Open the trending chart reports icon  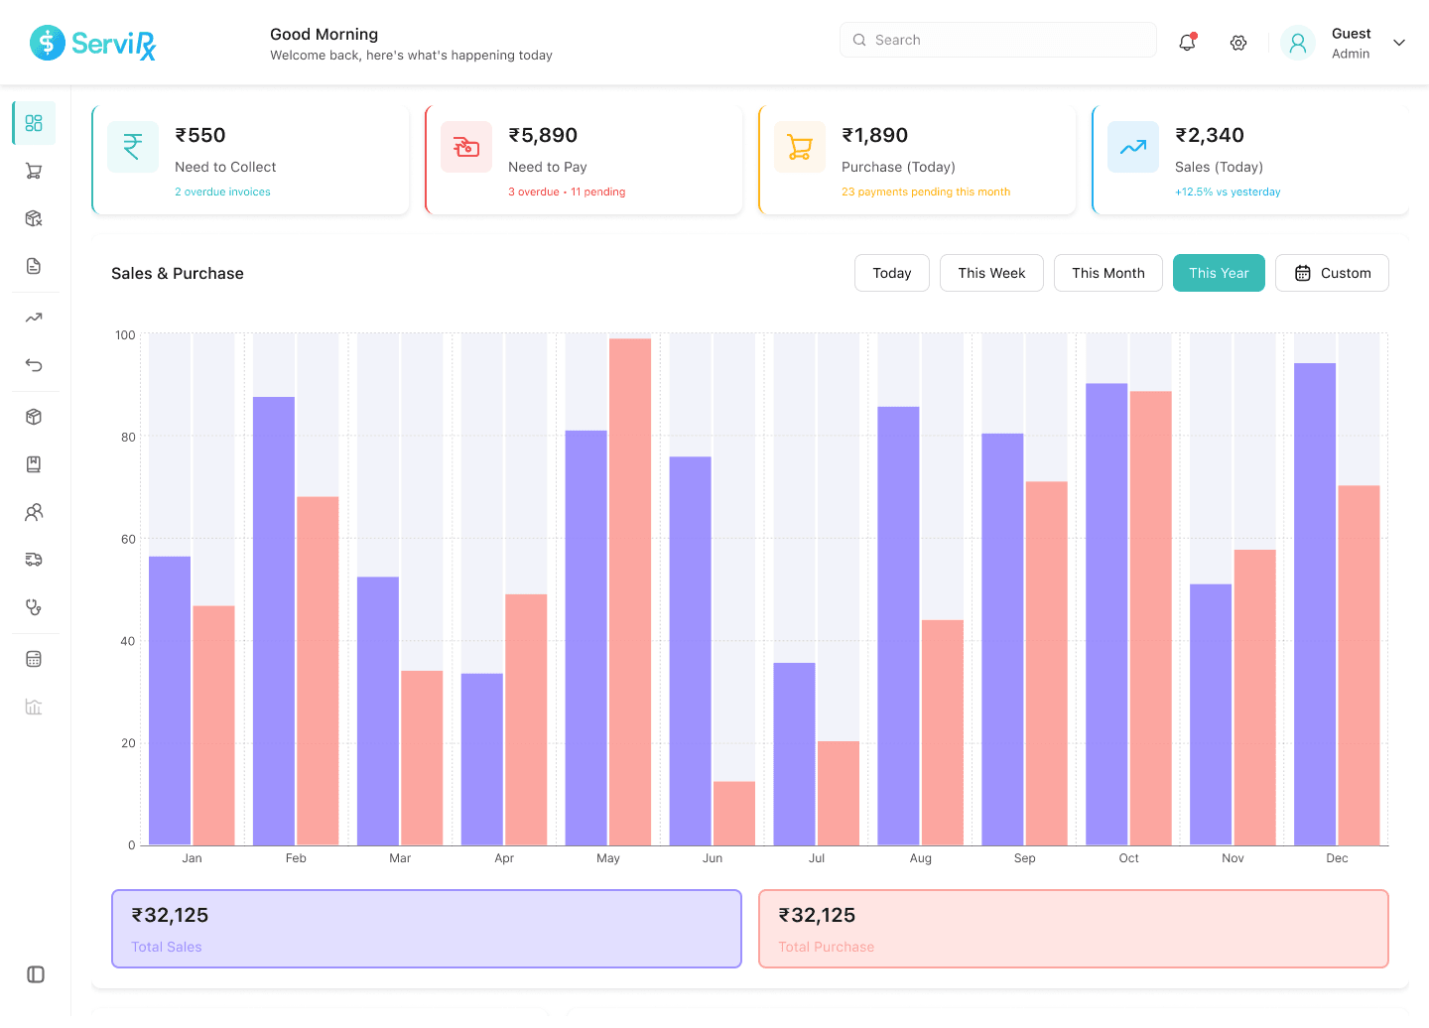[x=34, y=317]
